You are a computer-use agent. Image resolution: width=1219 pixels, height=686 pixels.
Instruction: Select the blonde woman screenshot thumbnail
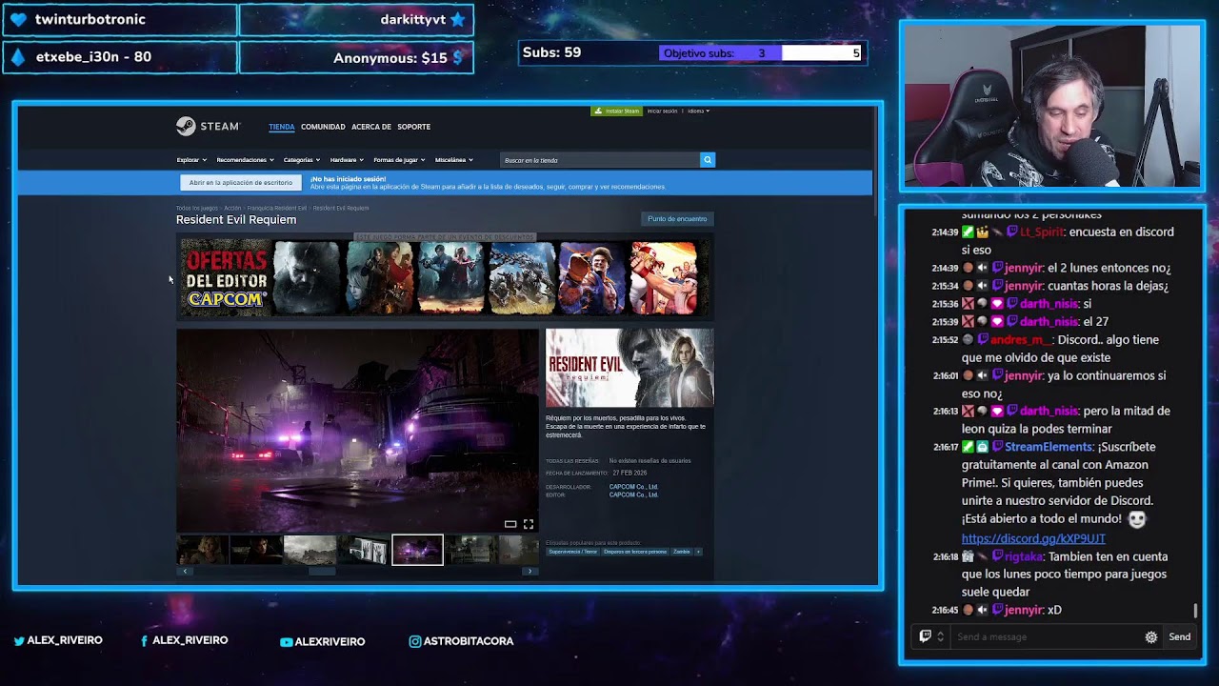(x=202, y=550)
